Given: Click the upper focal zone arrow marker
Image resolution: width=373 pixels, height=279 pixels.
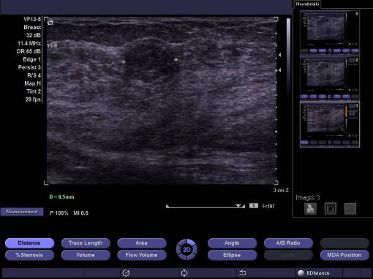Looking at the screenshot, I should (279, 55).
